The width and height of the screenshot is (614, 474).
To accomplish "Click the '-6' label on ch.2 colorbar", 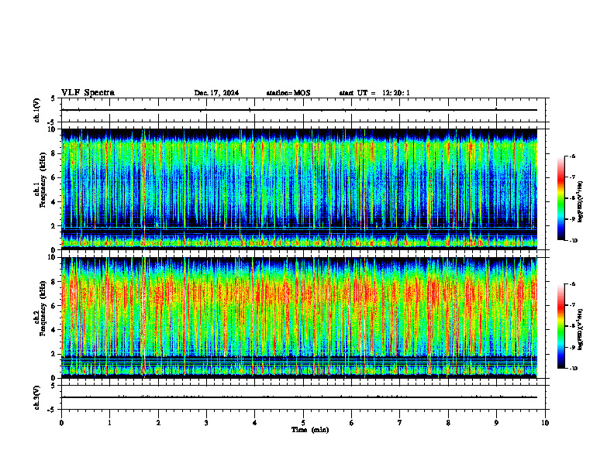I will (x=572, y=284).
